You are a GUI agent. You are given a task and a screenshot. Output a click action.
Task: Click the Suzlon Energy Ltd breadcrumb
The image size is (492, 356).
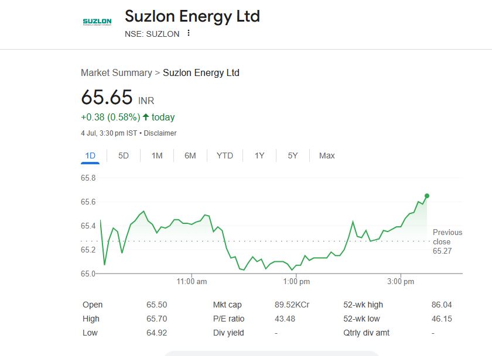201,72
